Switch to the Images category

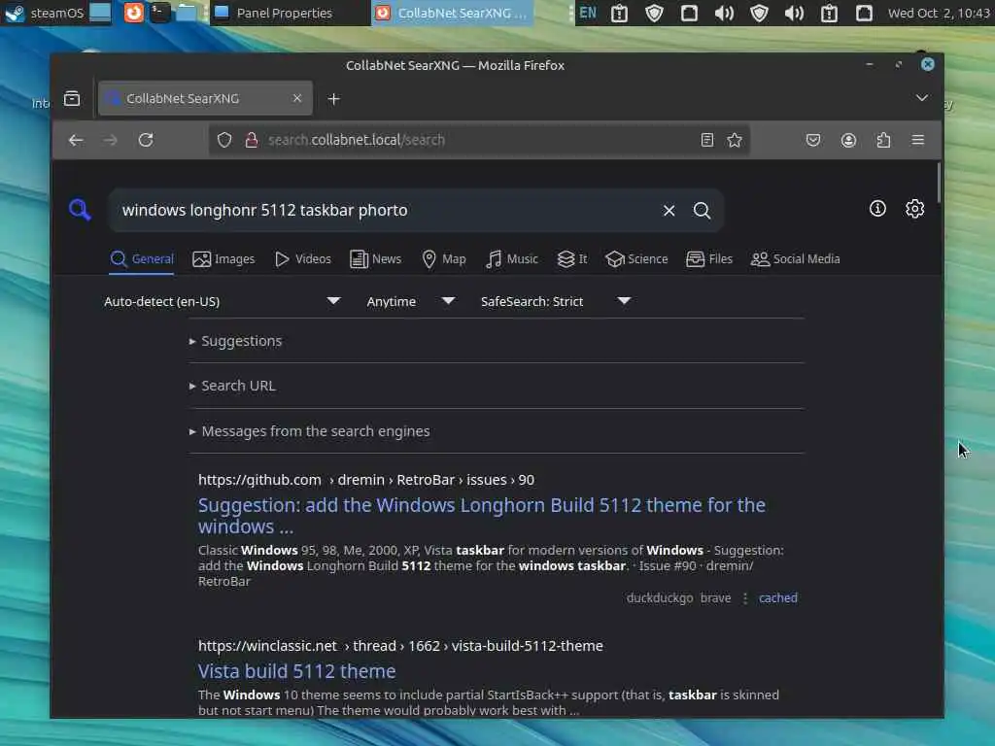coord(223,258)
